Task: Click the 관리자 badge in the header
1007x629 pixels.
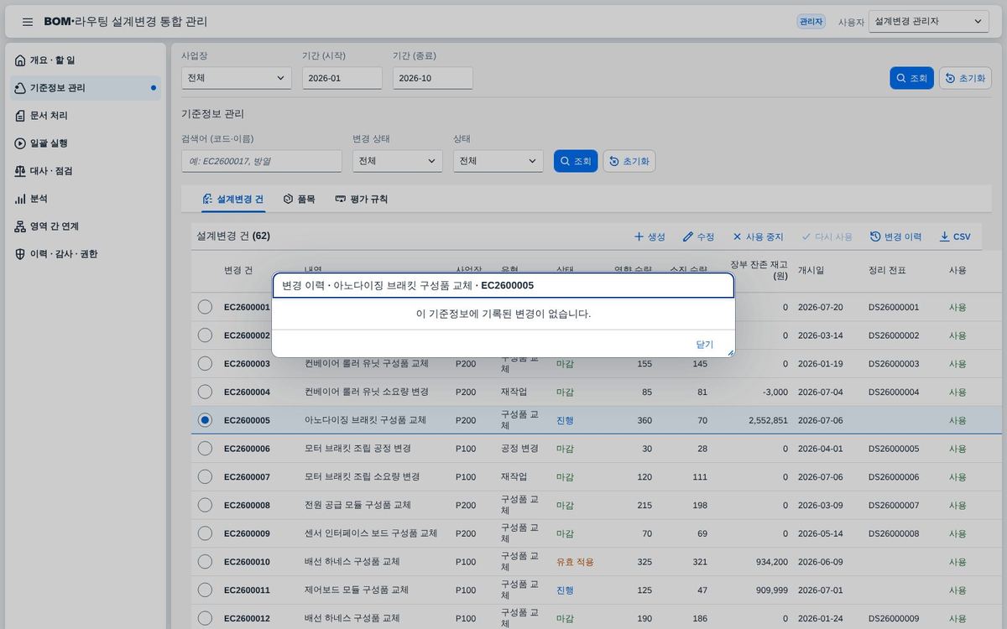Action: [811, 22]
